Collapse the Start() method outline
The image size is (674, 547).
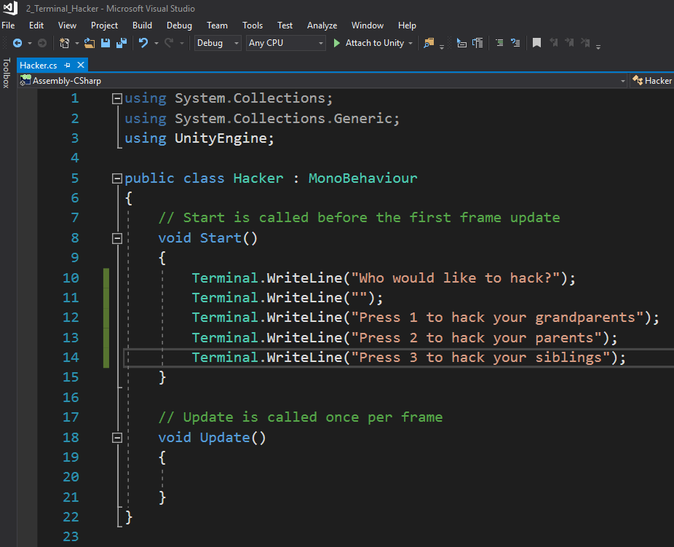pyautogui.click(x=116, y=238)
